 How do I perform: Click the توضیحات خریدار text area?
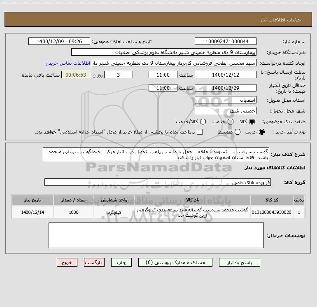tap(156, 235)
